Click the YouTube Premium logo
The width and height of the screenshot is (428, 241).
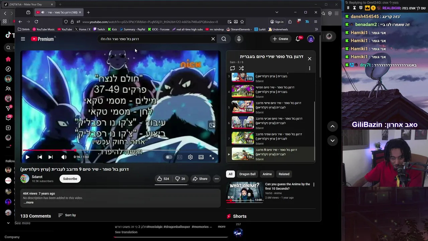[x=42, y=39]
